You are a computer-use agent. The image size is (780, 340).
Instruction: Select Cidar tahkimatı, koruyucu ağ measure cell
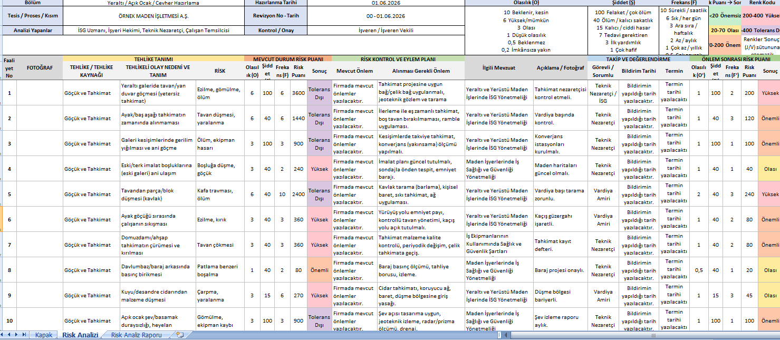[421, 295]
